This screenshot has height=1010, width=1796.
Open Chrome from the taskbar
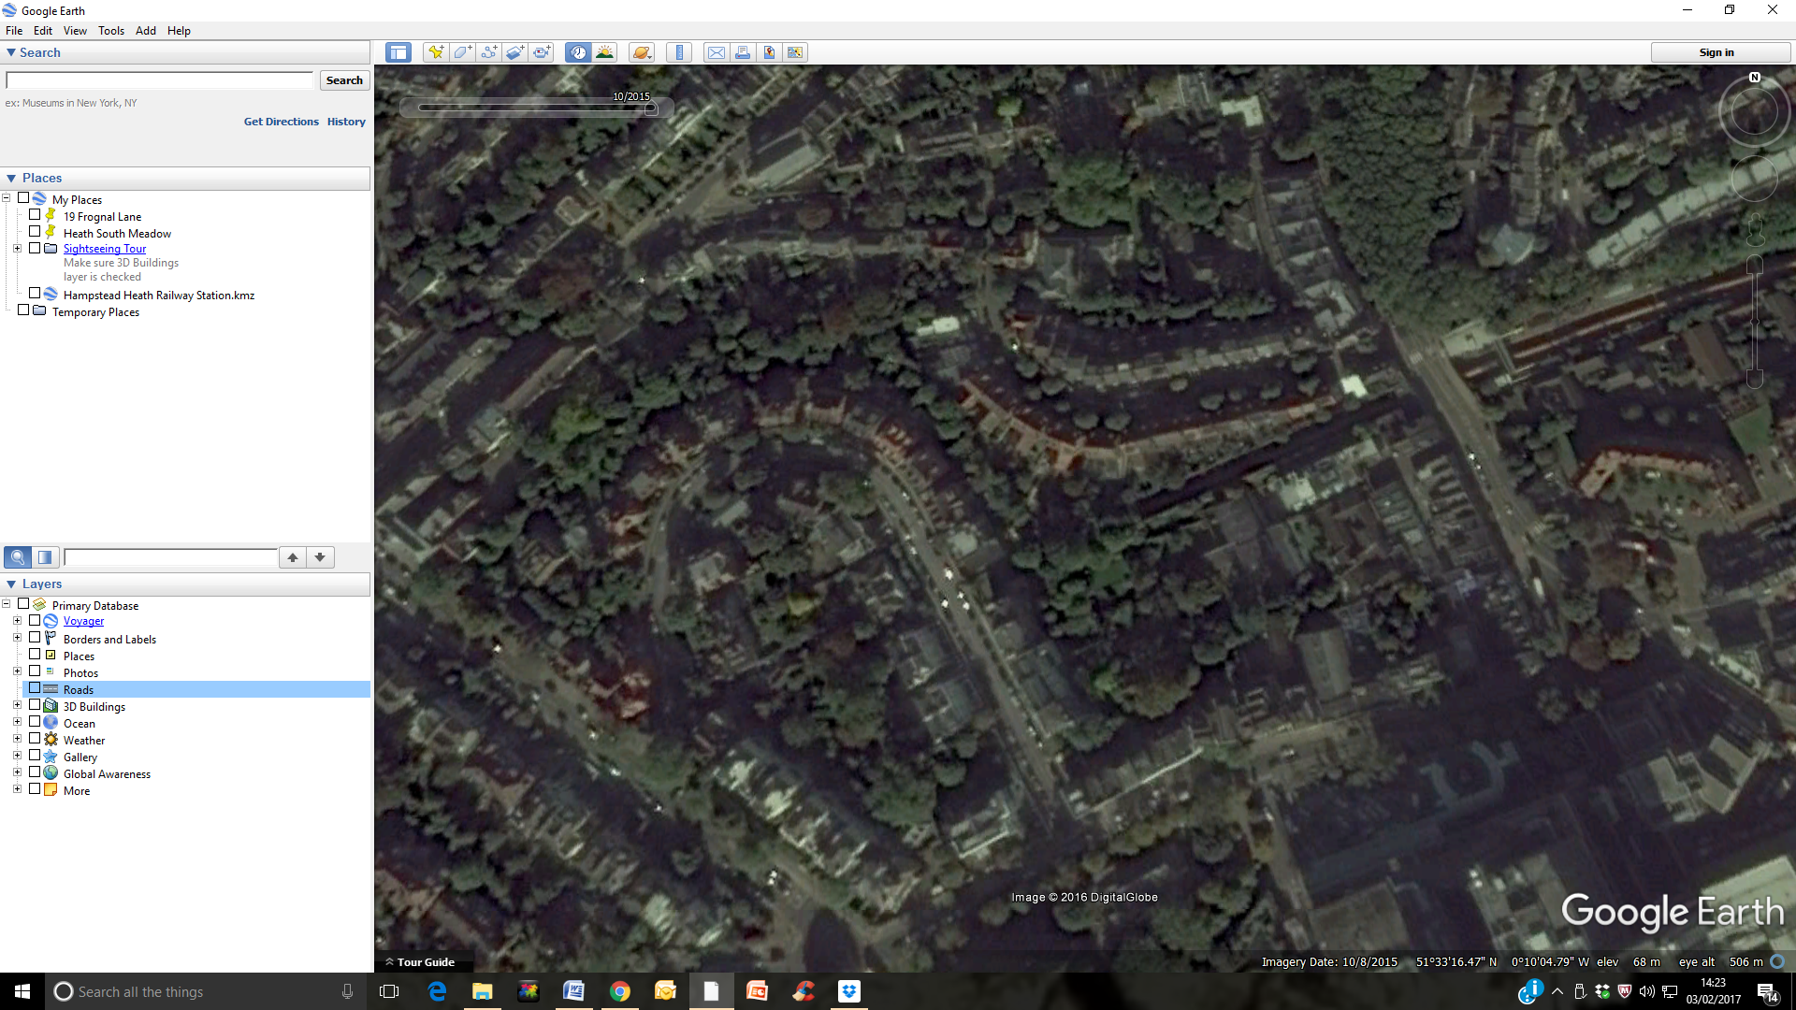tap(620, 991)
